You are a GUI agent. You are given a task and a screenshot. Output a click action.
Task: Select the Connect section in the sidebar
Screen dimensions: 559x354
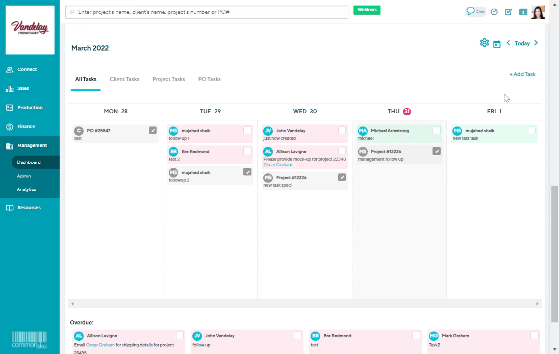click(x=23, y=69)
